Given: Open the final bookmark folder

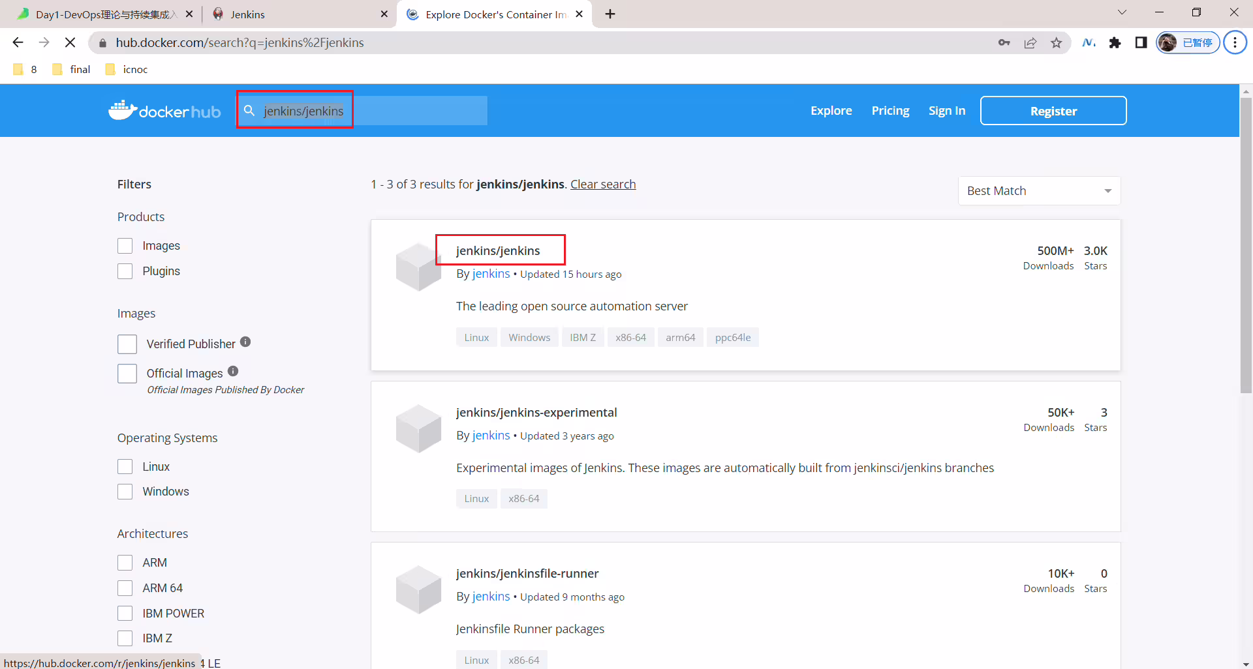Looking at the screenshot, I should (x=71, y=69).
